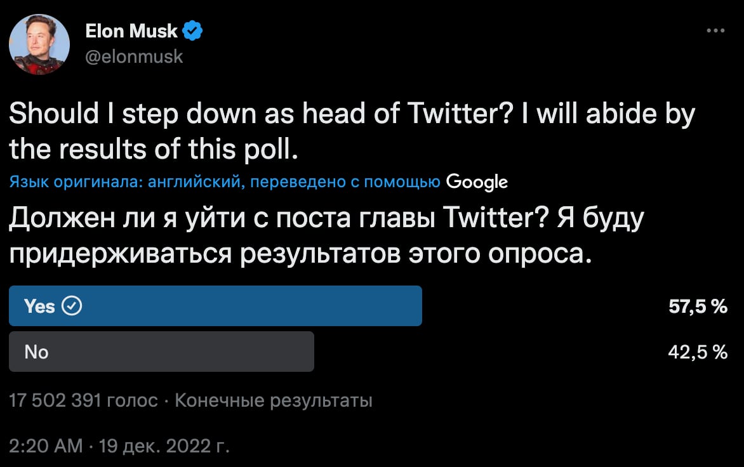Image resolution: width=744 pixels, height=467 pixels.
Task: Click the "Язык оригинала: английский" notice
Action: [124, 183]
